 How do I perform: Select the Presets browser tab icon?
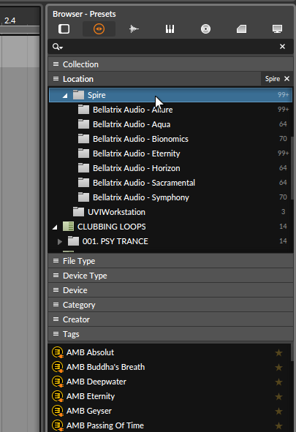[x=99, y=29]
